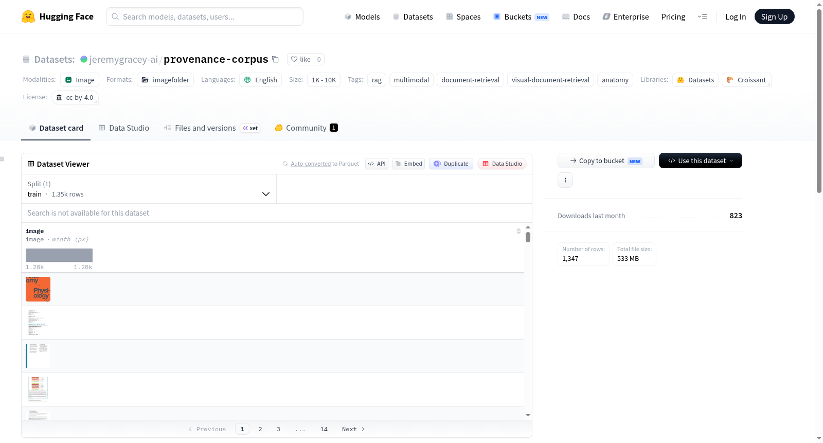Click the Image modality tag

80,80
